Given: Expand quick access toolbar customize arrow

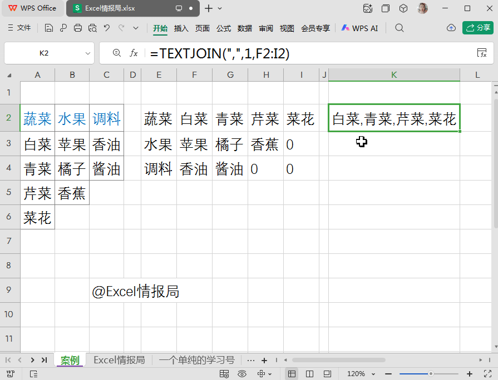Looking at the screenshot, I should (x=136, y=28).
